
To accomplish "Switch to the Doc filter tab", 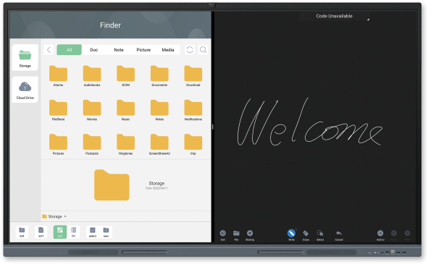I will coord(94,50).
